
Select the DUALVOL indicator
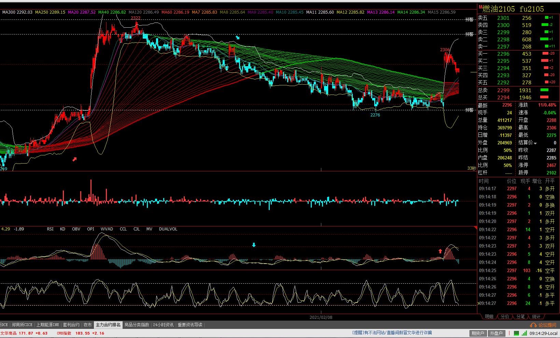point(168,229)
